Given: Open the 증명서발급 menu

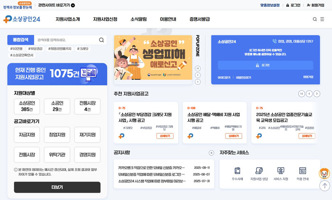Looking at the screenshot, I should click(200, 19).
